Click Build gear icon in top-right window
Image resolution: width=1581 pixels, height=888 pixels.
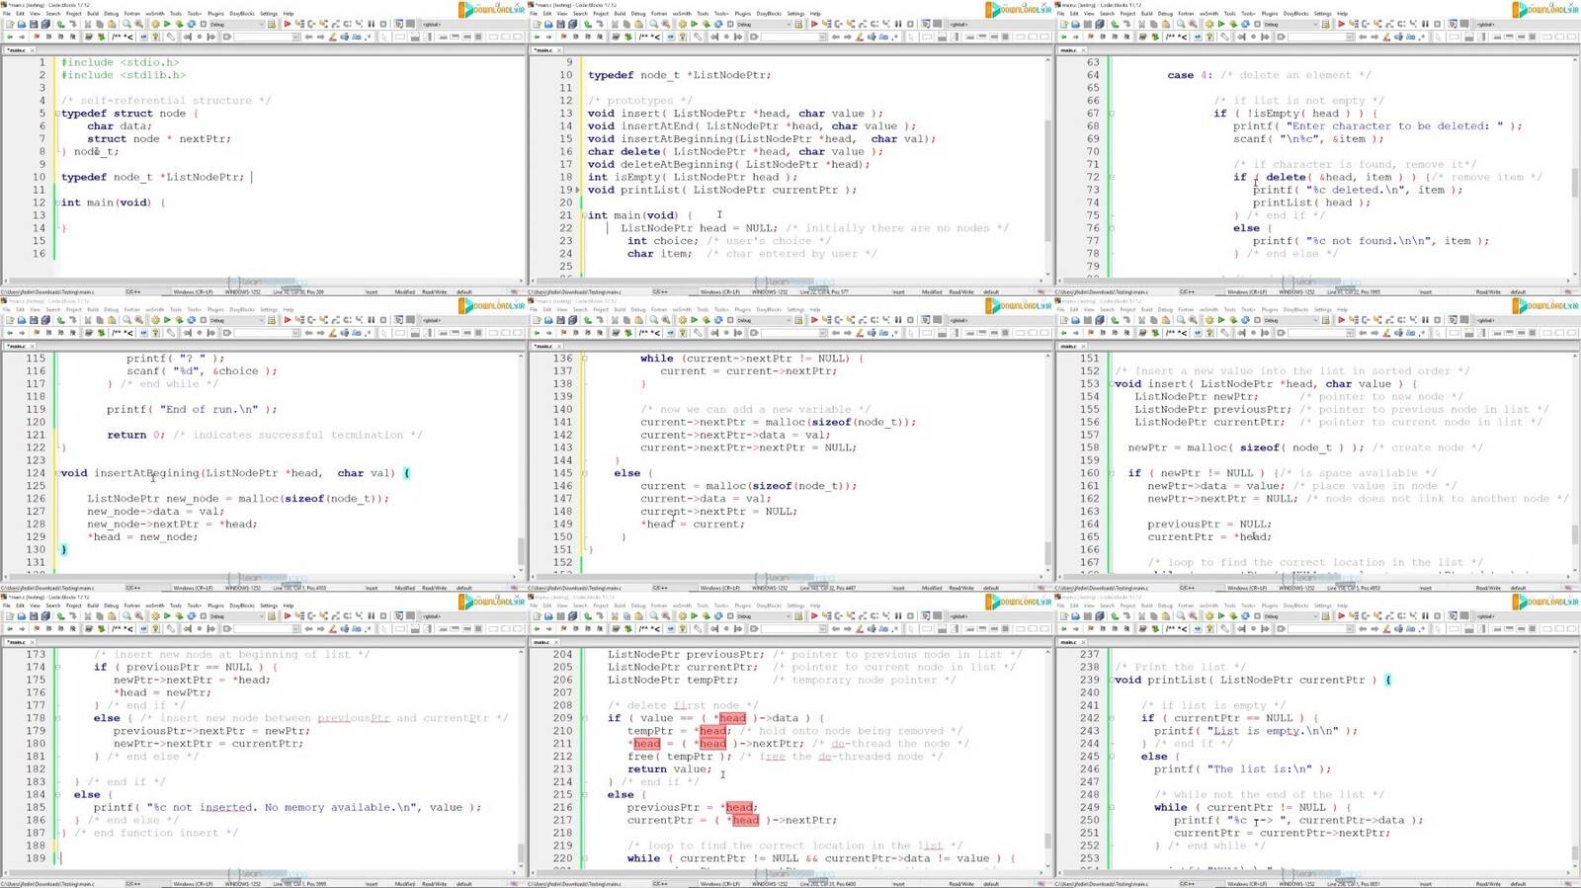[x=1209, y=24]
